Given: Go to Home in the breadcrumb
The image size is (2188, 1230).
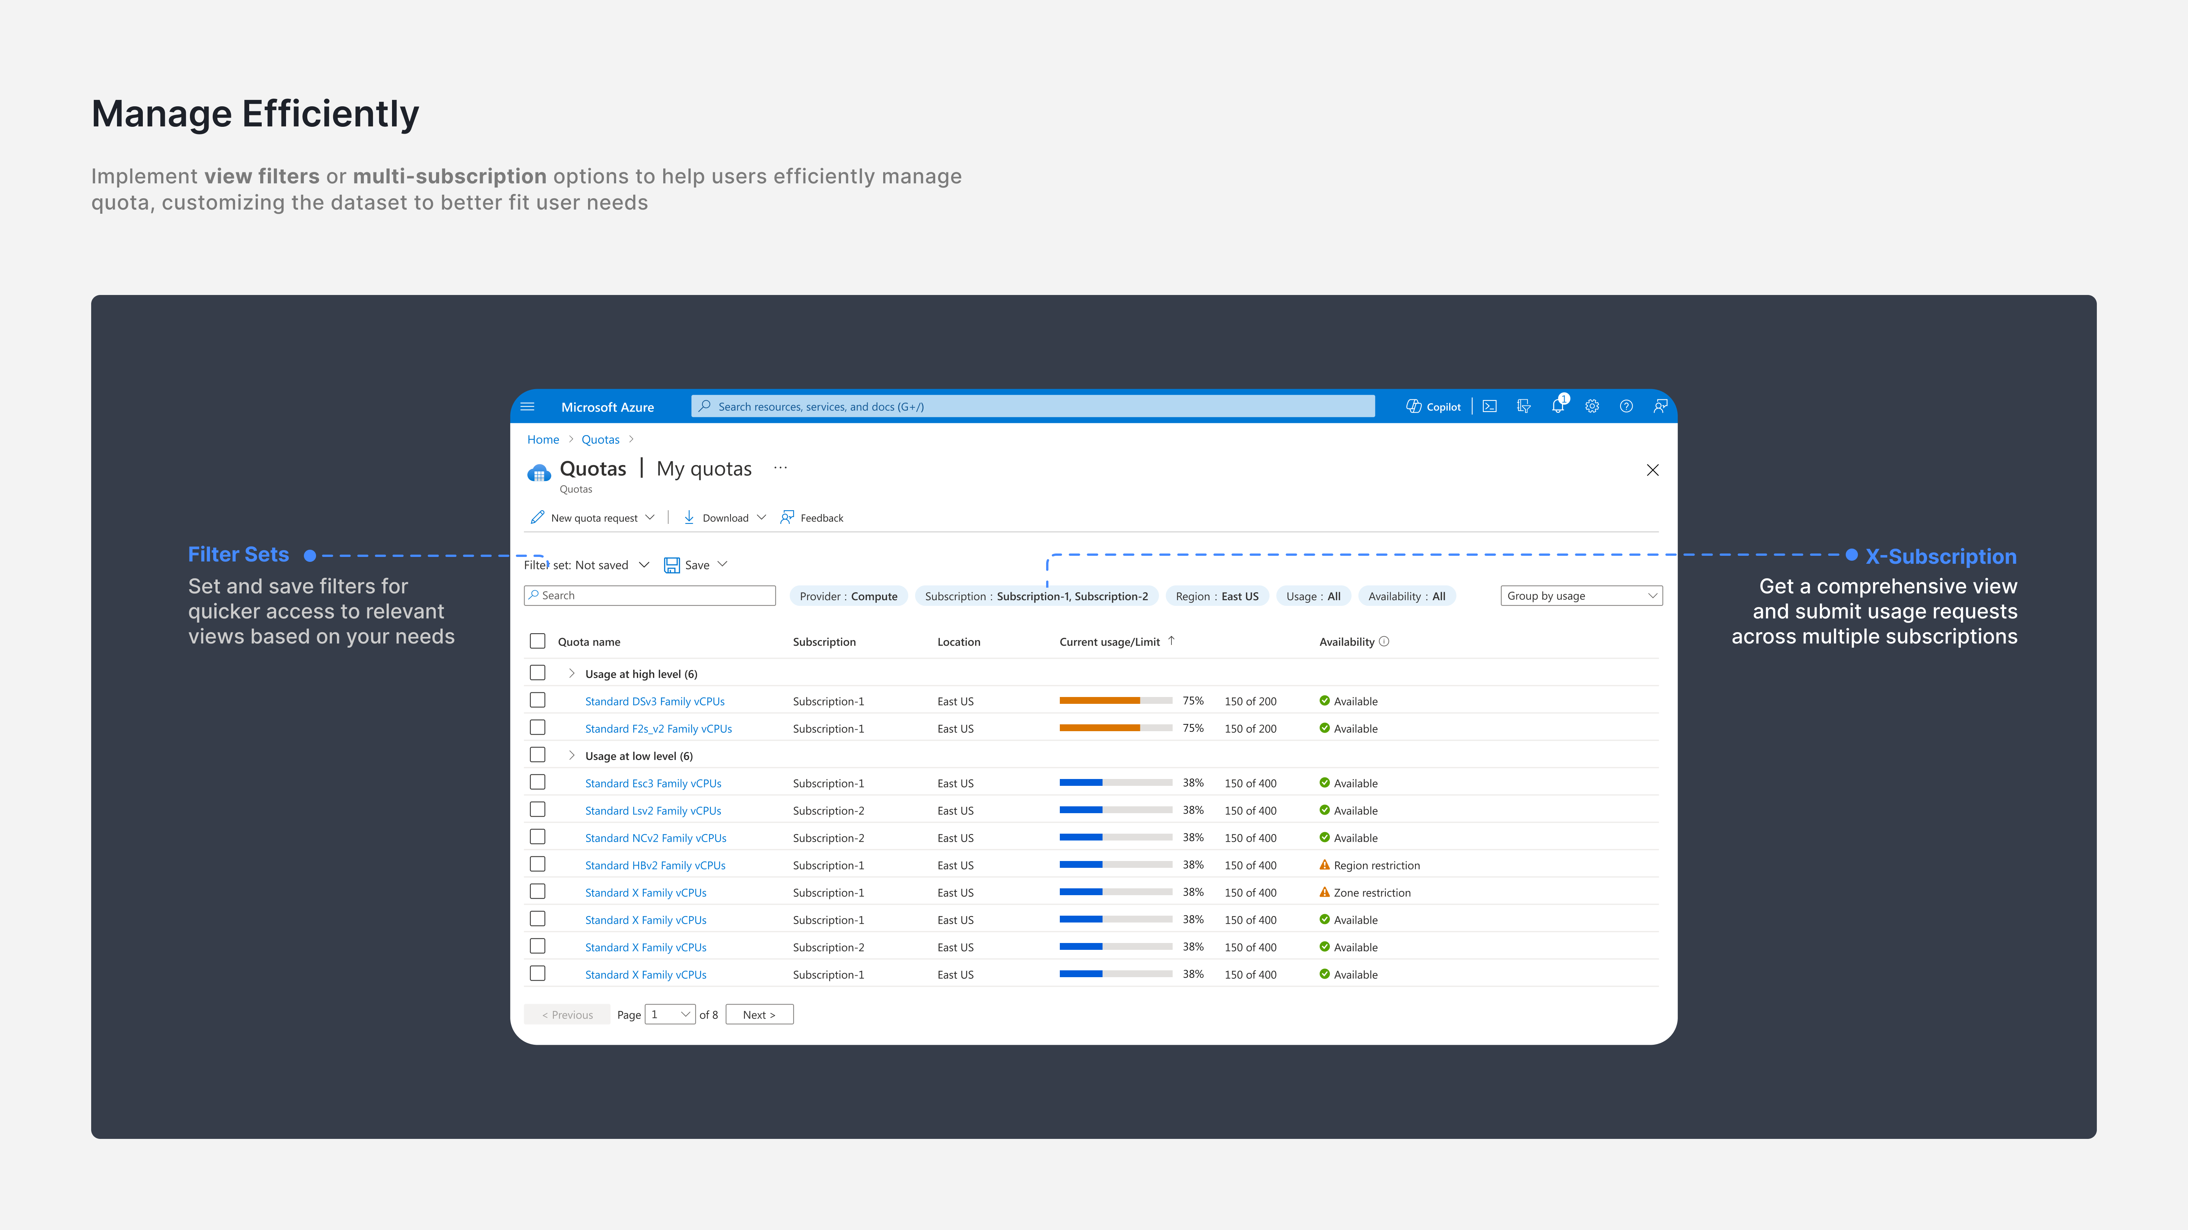Looking at the screenshot, I should [x=543, y=440].
